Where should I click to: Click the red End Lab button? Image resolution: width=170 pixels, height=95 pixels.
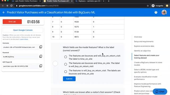tap(12, 22)
